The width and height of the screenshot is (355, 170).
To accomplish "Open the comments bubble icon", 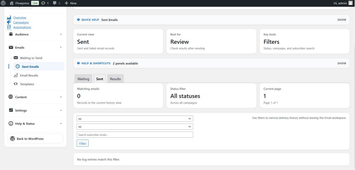I will point(54,3).
